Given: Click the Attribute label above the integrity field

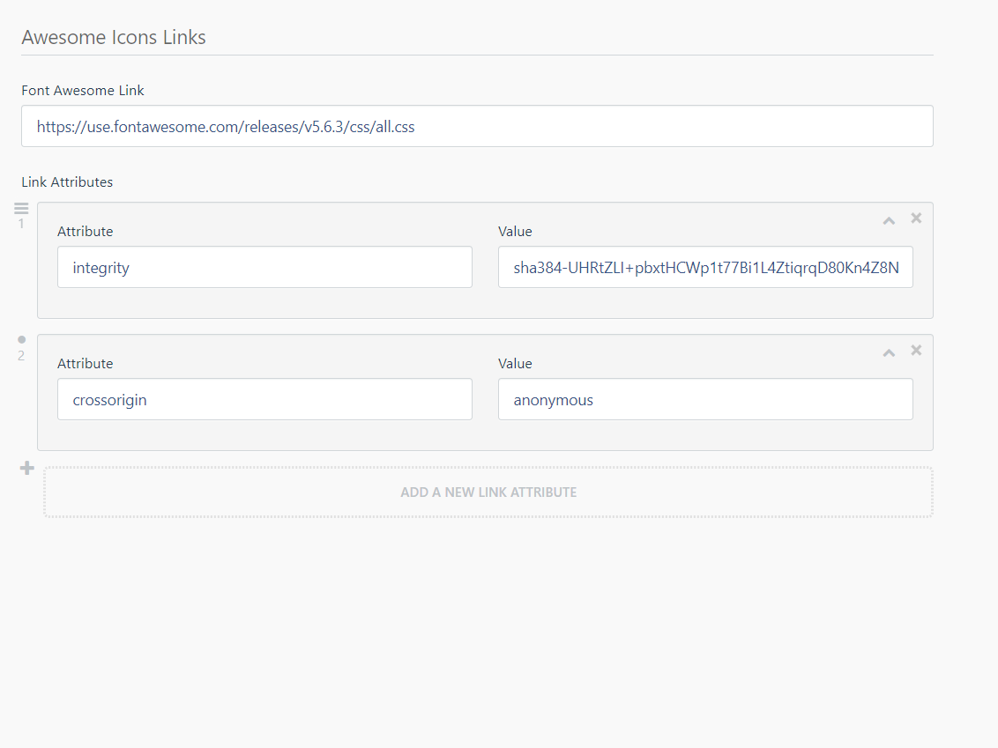Looking at the screenshot, I should coord(85,232).
